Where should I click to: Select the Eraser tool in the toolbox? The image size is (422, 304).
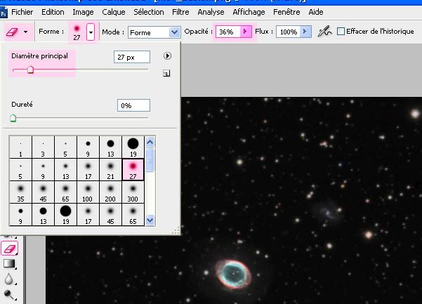(10, 249)
